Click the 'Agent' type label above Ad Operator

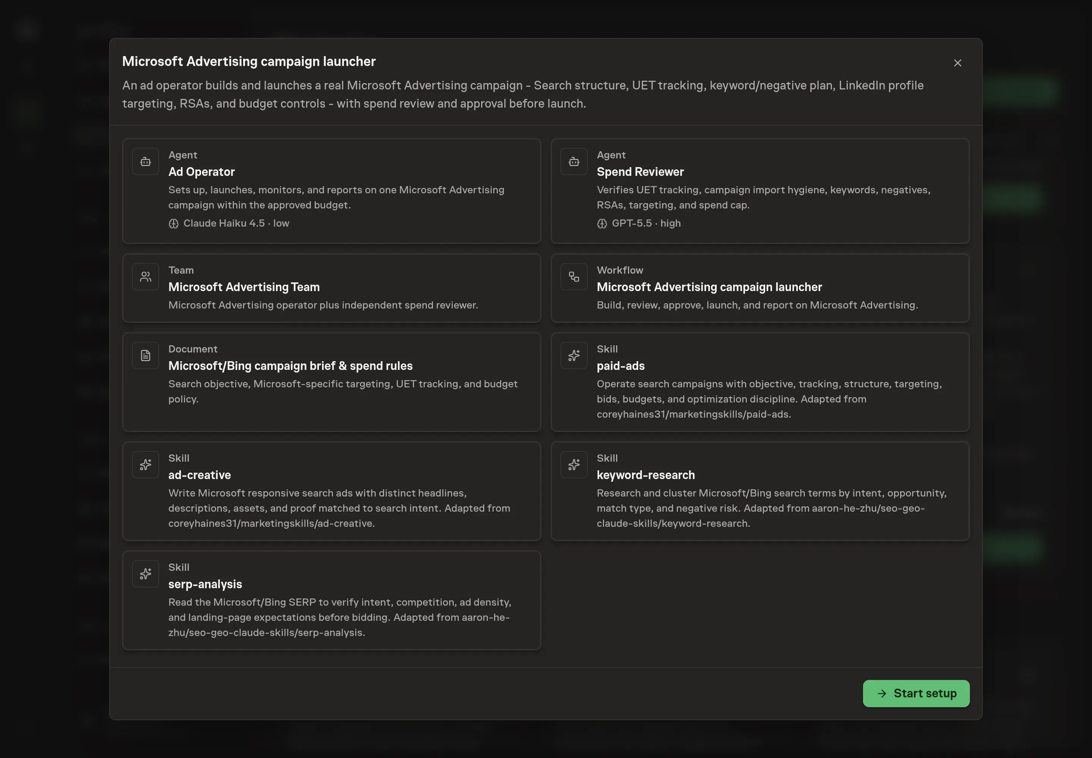(182, 155)
